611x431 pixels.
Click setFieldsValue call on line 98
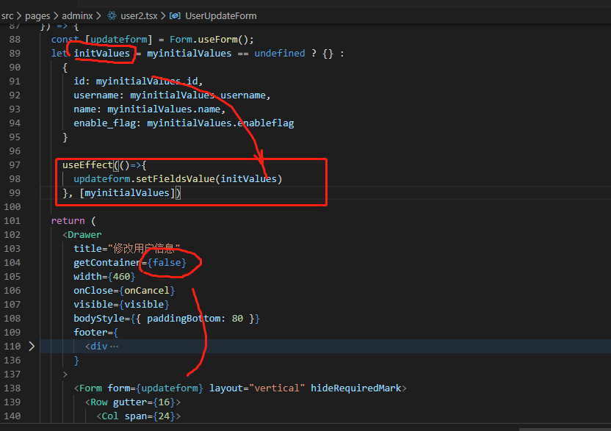[177, 178]
